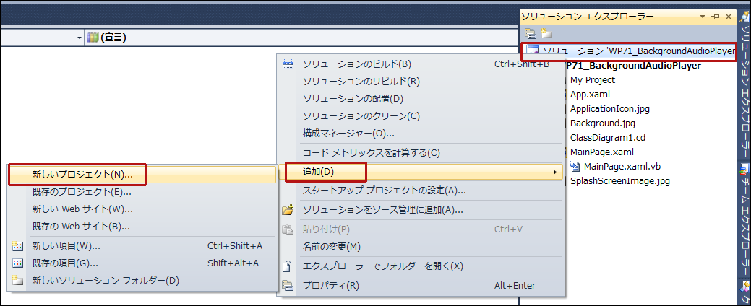Open the (宣言) declarations combo box
The height and width of the screenshot is (306, 751).
pyautogui.click(x=301, y=38)
